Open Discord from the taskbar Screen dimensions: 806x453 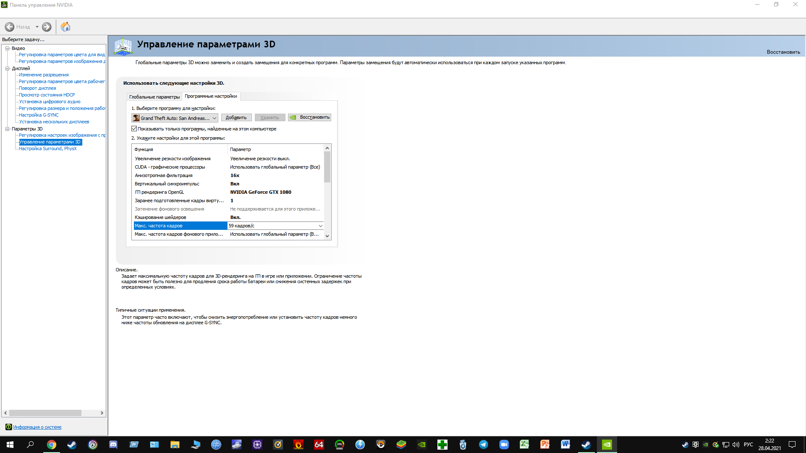pos(113,445)
